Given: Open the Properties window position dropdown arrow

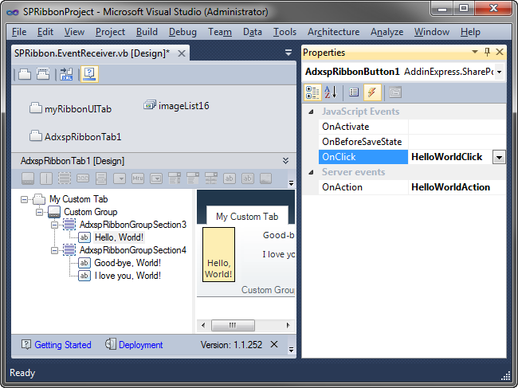Looking at the screenshot, I should [x=475, y=52].
